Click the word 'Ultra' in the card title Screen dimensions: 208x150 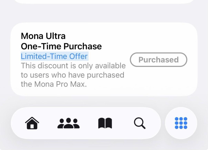[56, 36]
